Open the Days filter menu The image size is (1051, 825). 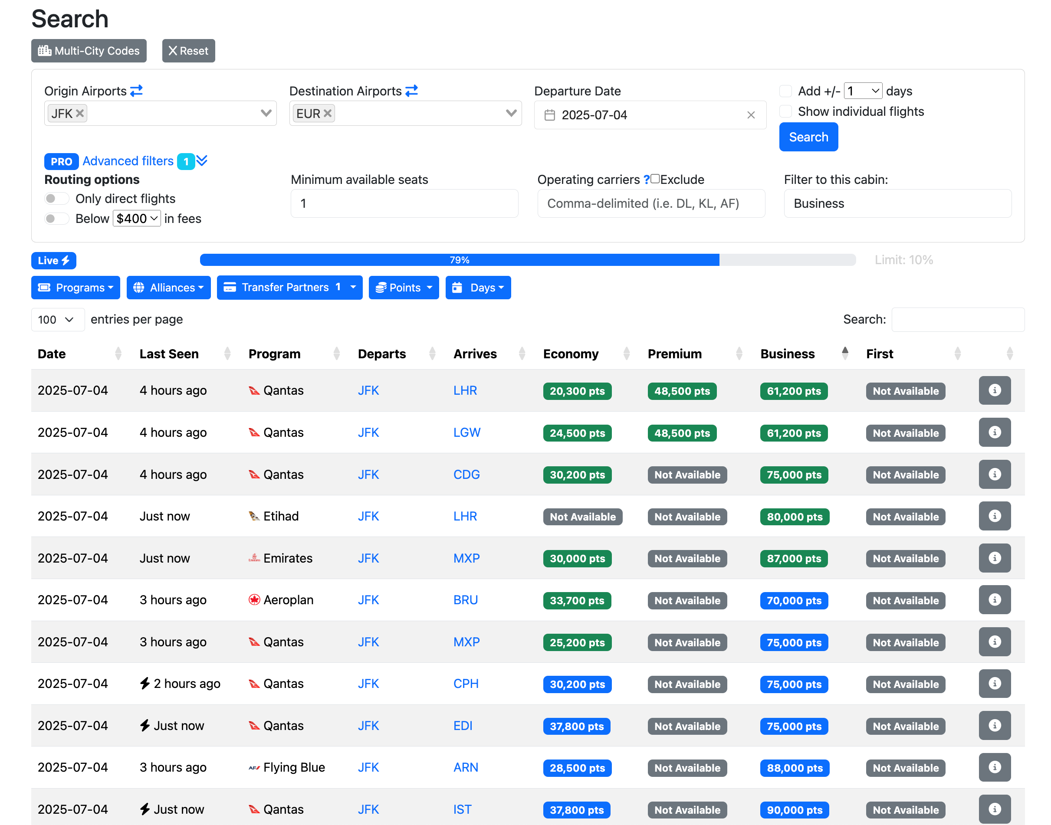(x=478, y=288)
